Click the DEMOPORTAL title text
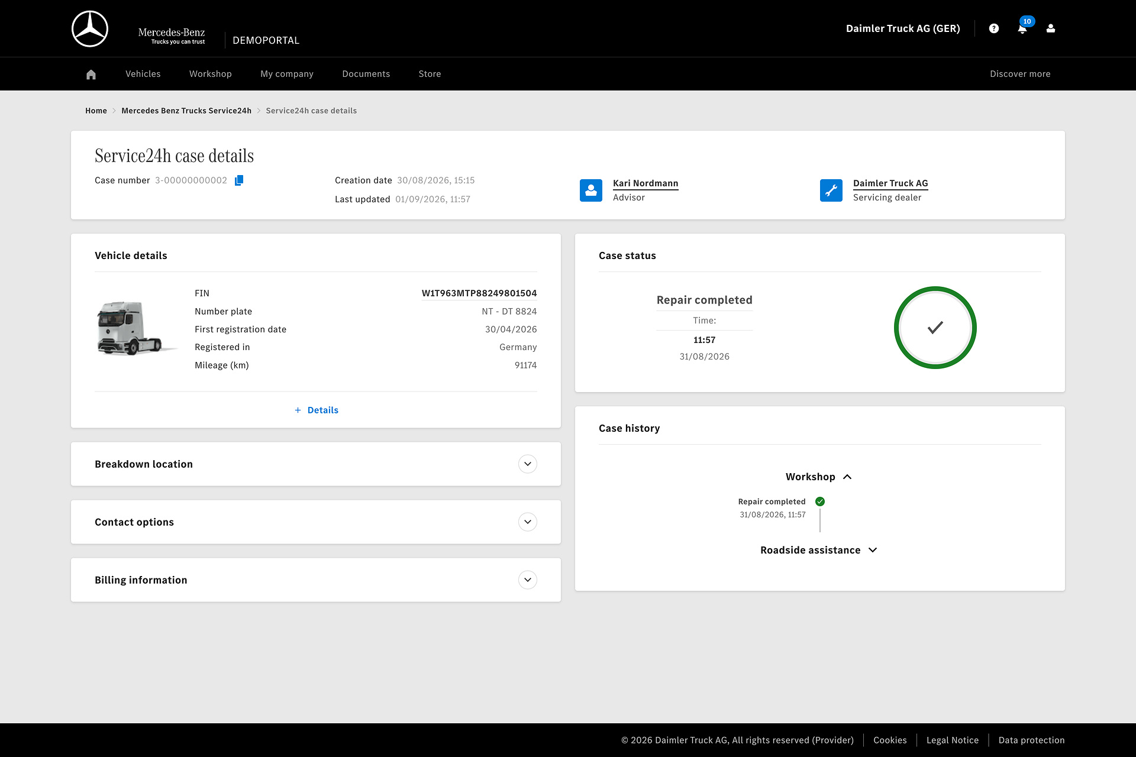 pos(266,40)
